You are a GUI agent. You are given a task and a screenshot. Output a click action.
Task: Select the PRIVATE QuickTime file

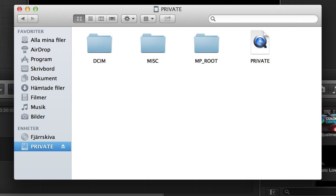[260, 43]
